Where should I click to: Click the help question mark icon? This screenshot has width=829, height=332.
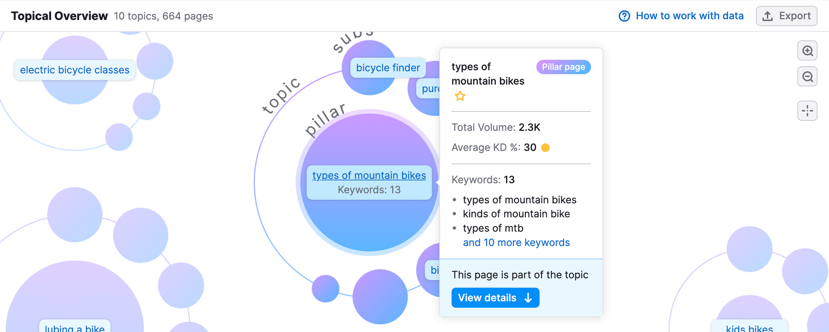coord(624,16)
